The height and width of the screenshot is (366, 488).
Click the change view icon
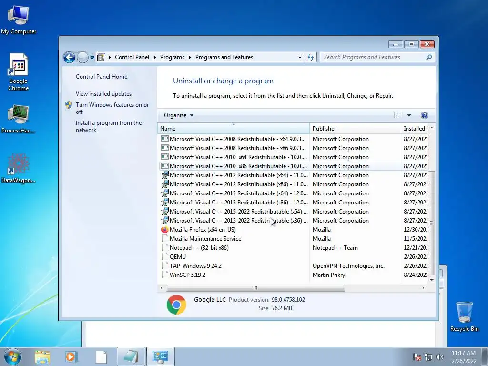tap(398, 115)
